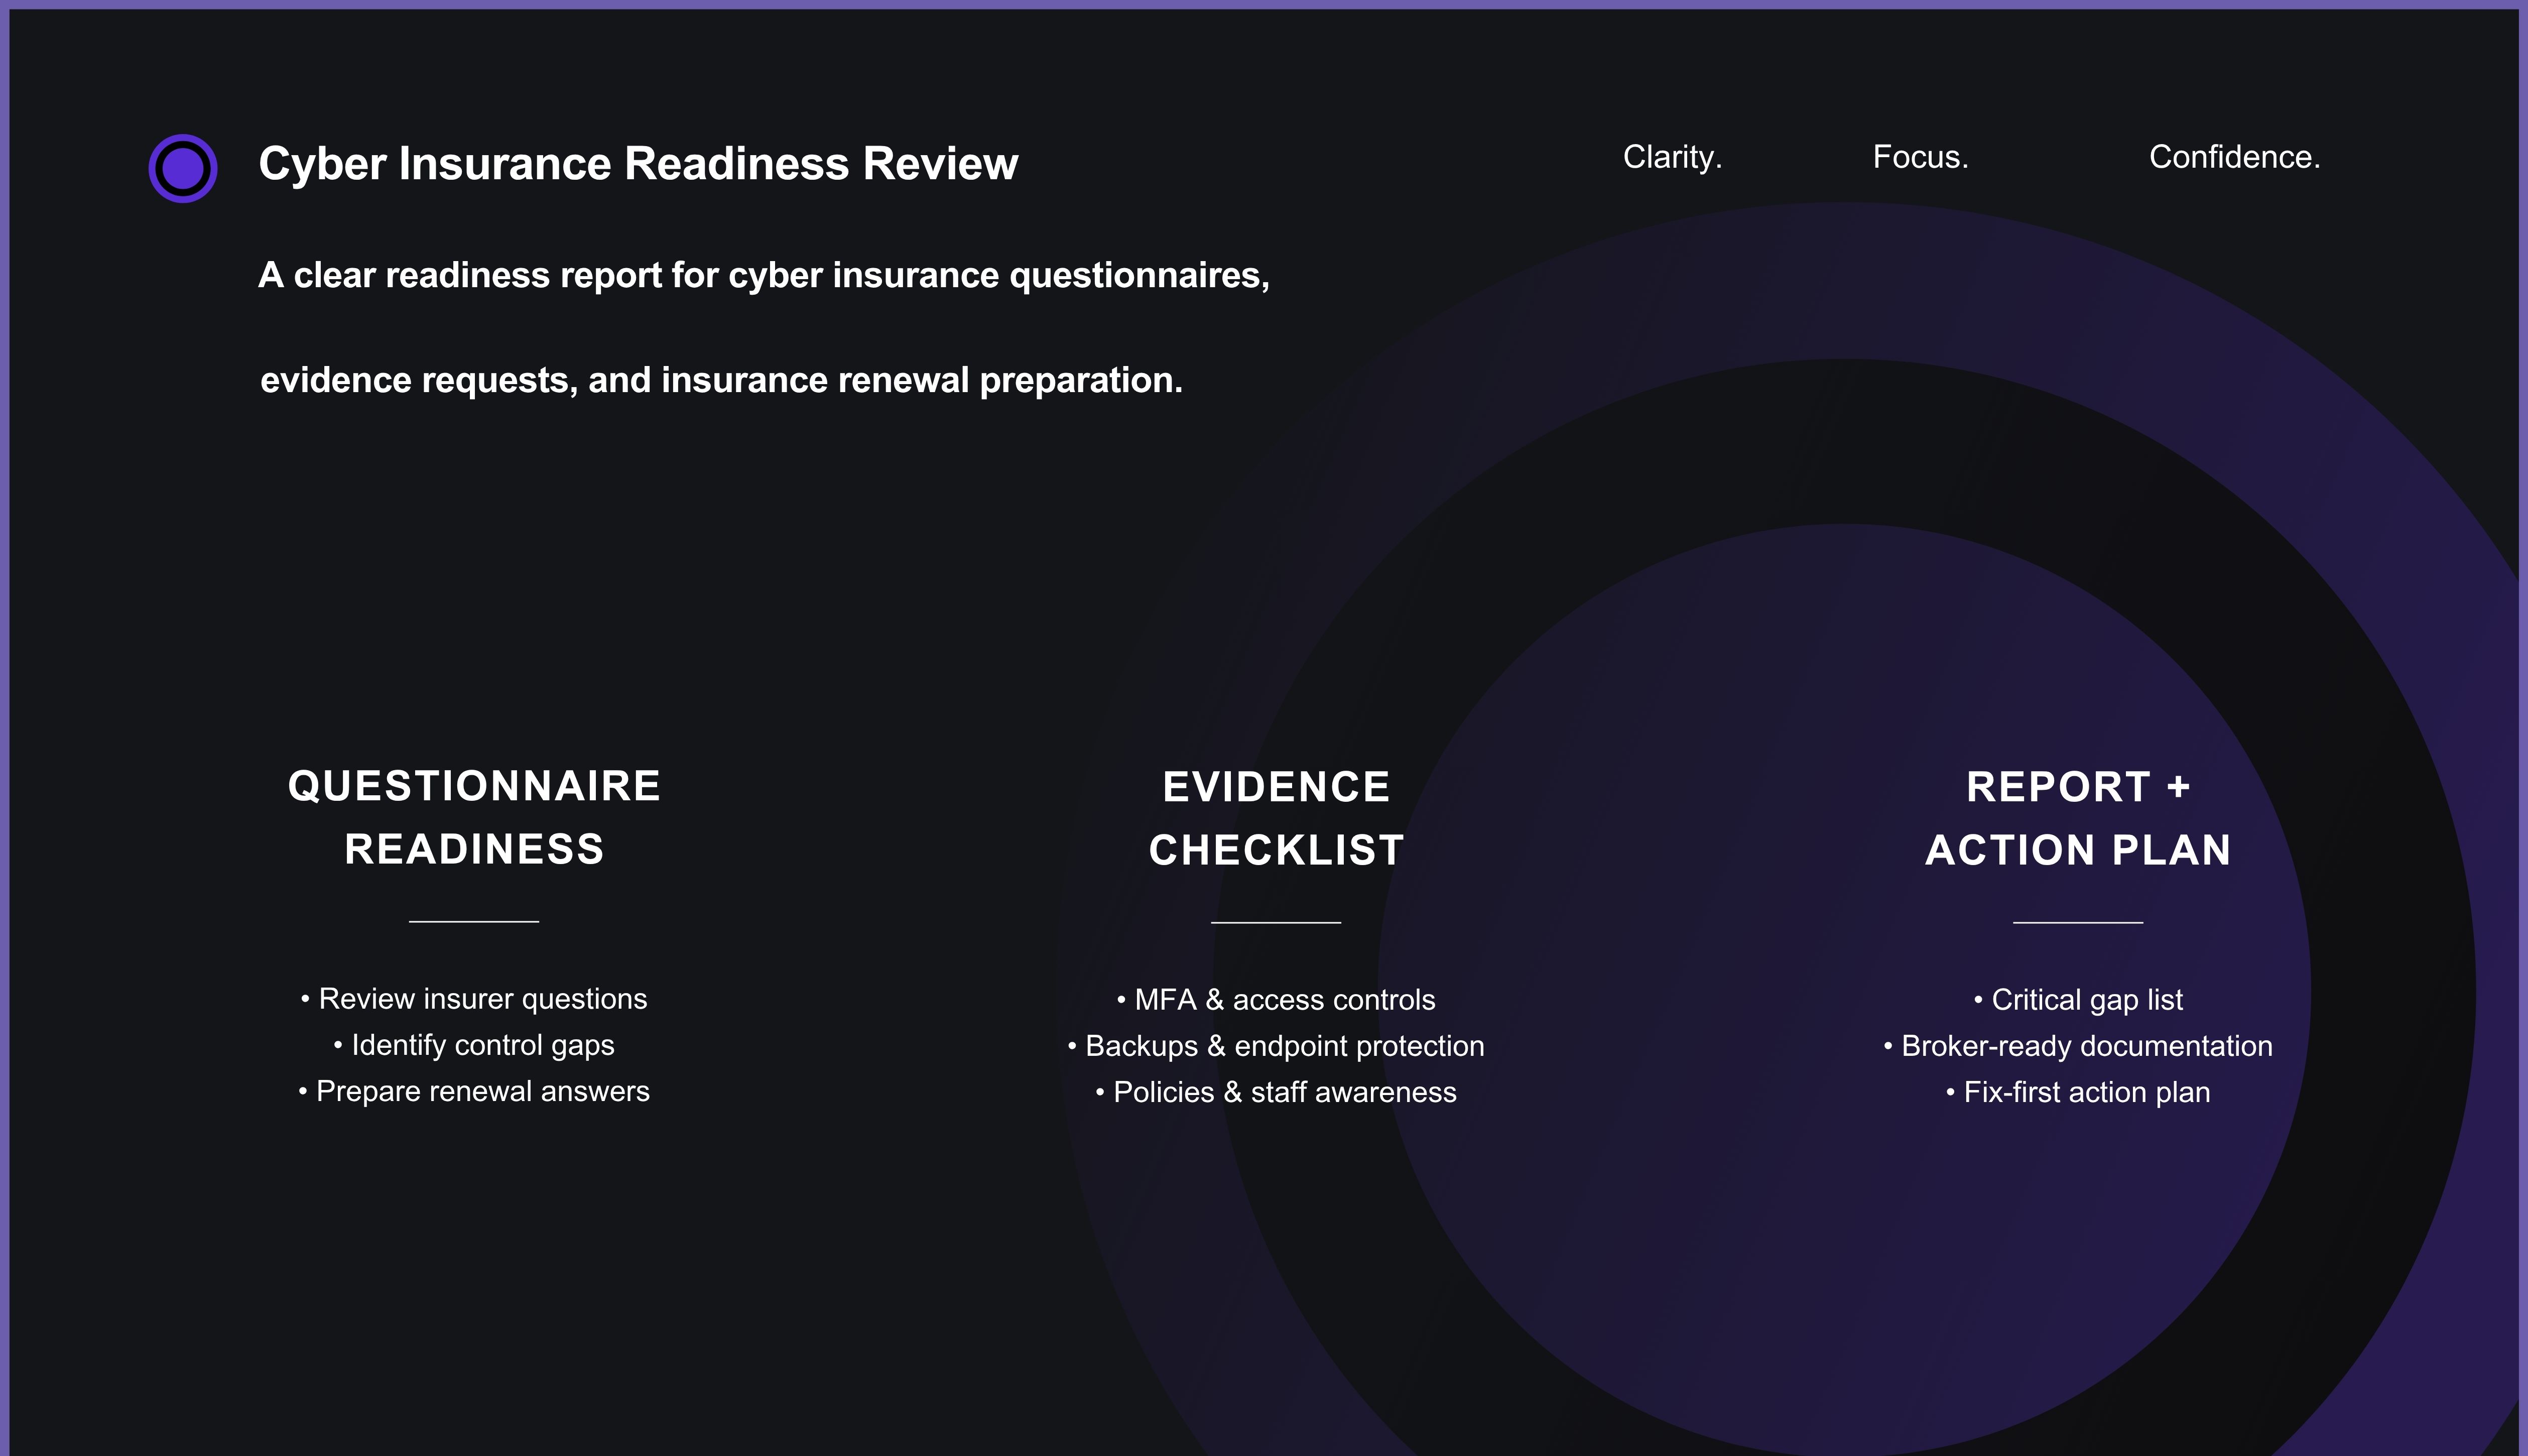The image size is (2528, 1456).
Task: Select the 'Critical gap list' bullet
Action: pyautogui.click(x=2078, y=1000)
